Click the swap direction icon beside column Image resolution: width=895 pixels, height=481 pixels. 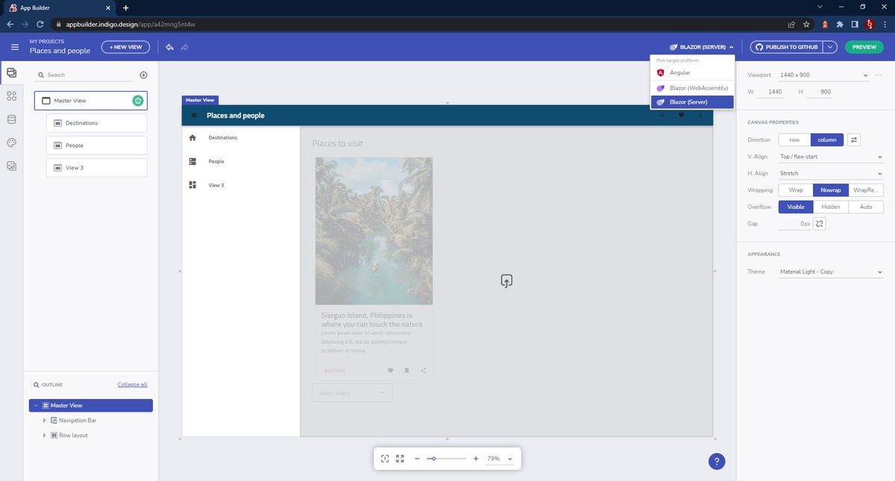pyautogui.click(x=853, y=139)
